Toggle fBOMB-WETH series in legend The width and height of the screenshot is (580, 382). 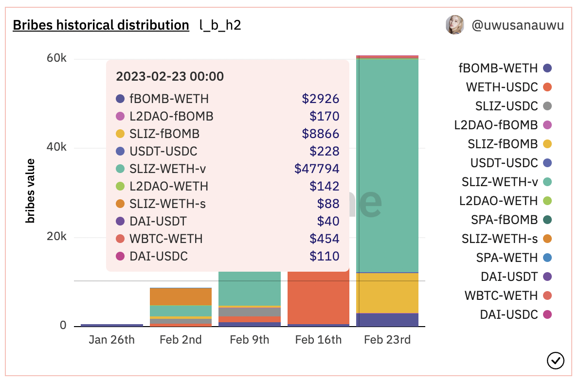[x=505, y=69]
